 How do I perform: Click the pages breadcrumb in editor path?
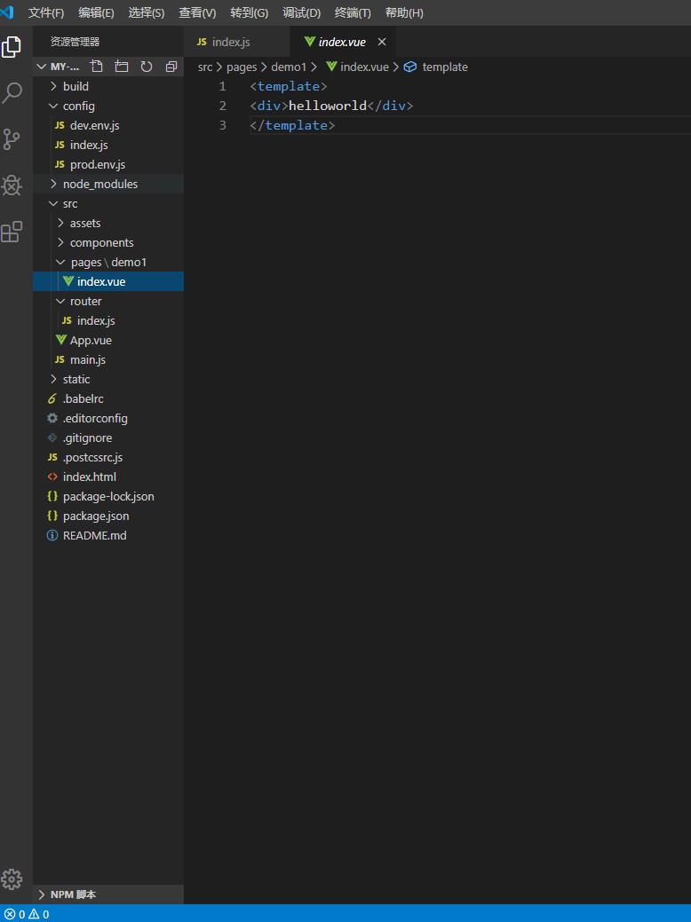tap(242, 67)
